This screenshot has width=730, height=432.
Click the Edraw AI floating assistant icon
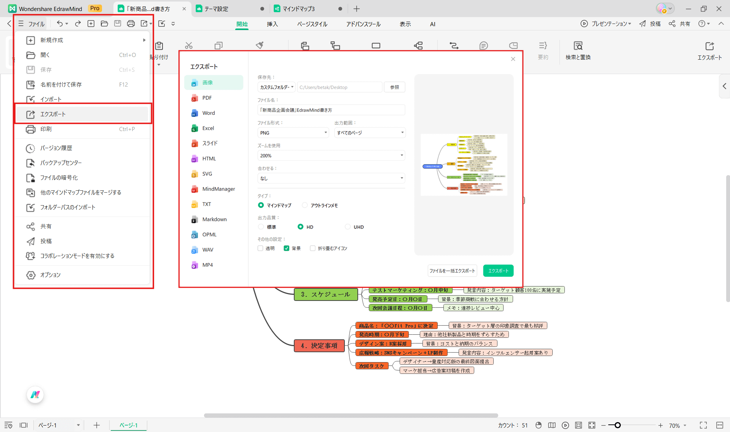point(35,395)
